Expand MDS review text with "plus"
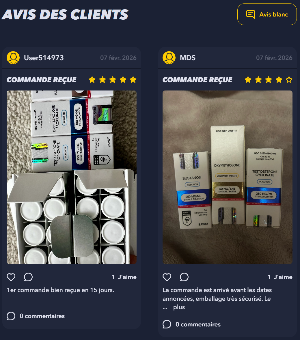 click(x=179, y=307)
